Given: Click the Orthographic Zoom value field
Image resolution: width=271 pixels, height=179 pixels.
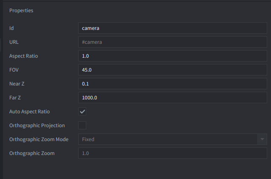Looking at the screenshot, I should coord(172,153).
